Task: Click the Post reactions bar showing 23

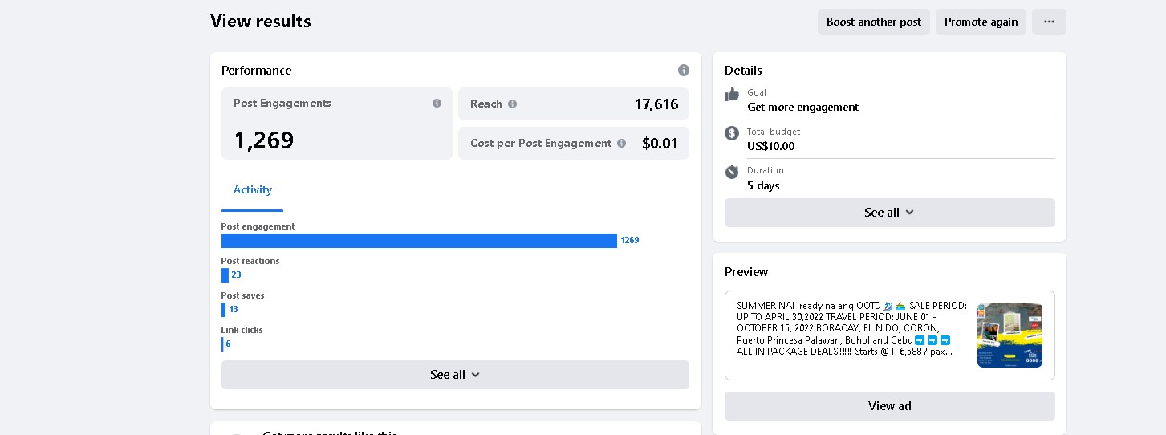Action: click(x=225, y=275)
